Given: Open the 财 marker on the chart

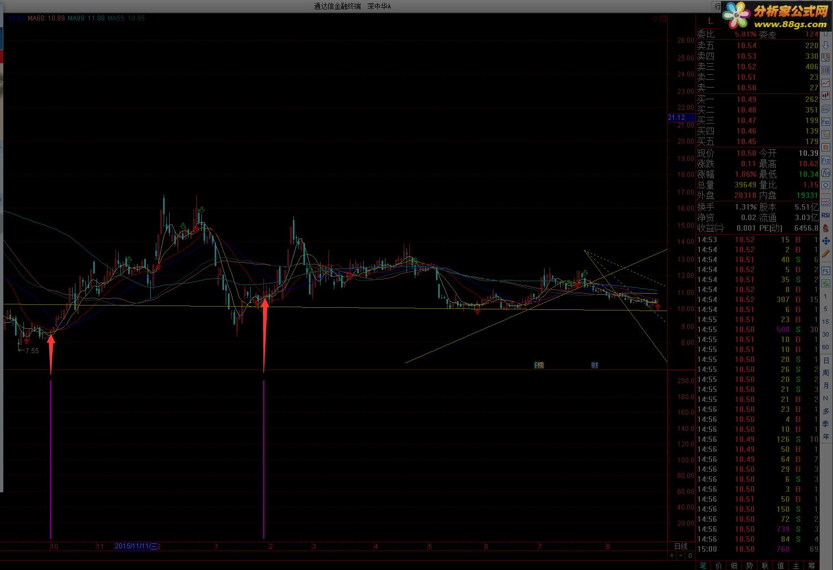Looking at the screenshot, I should [x=595, y=365].
